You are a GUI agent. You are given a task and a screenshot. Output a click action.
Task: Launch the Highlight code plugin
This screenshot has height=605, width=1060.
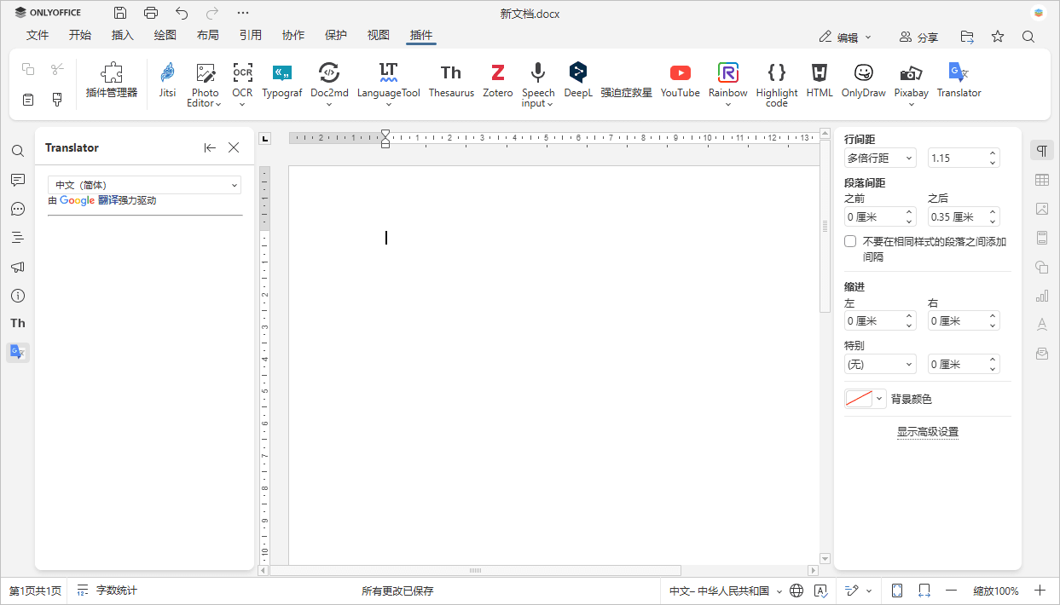point(776,85)
